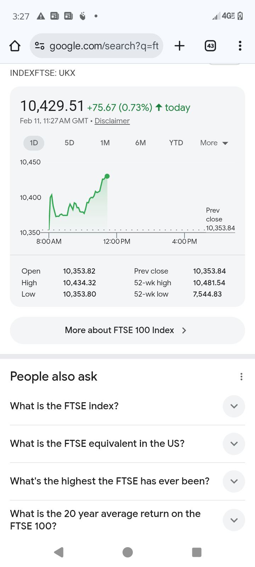Tap site settings icon in address bar
The image size is (255, 567).
tap(40, 46)
